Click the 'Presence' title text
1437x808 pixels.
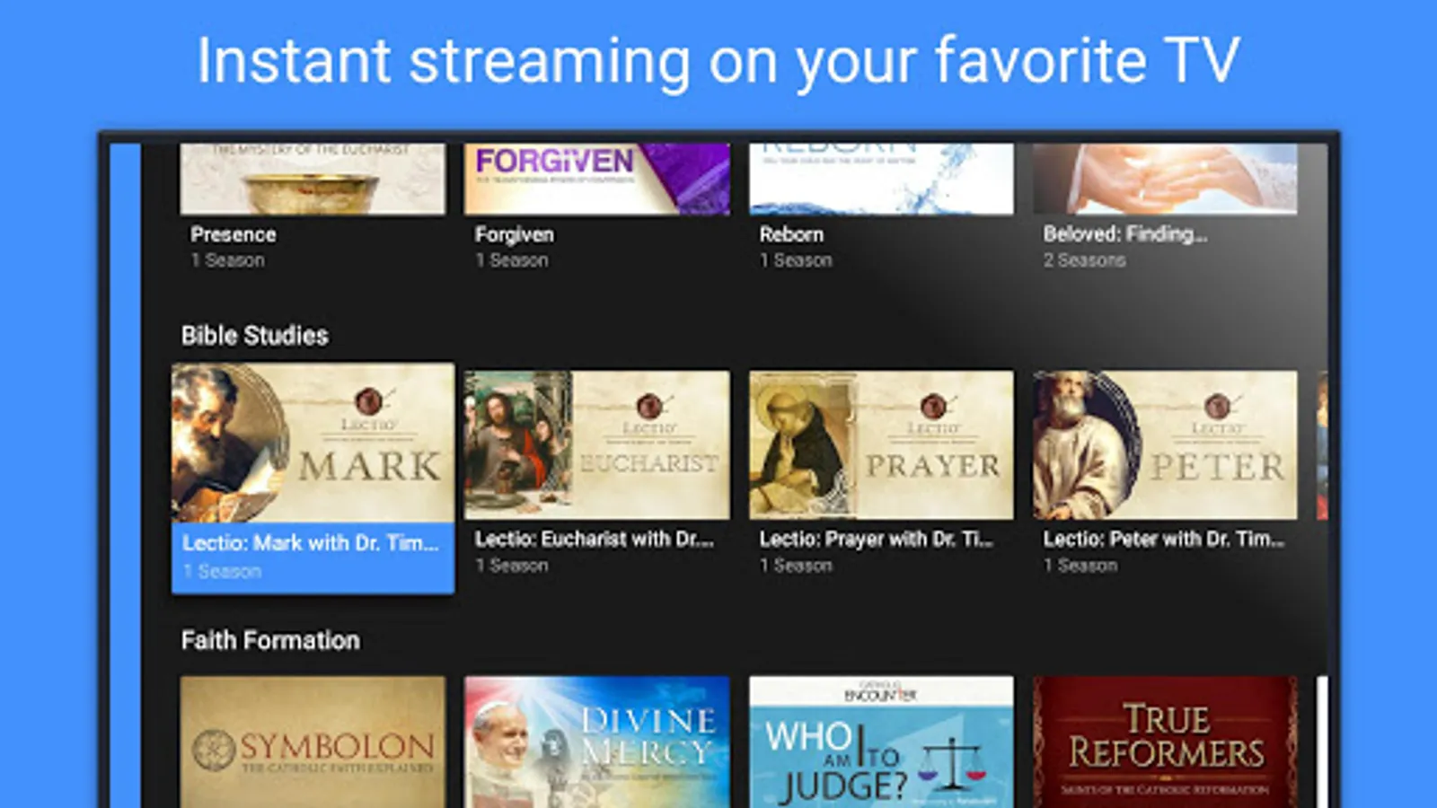[x=234, y=234]
